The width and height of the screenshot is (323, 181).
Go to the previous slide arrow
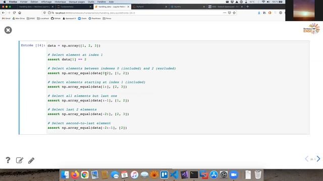tap(307, 159)
